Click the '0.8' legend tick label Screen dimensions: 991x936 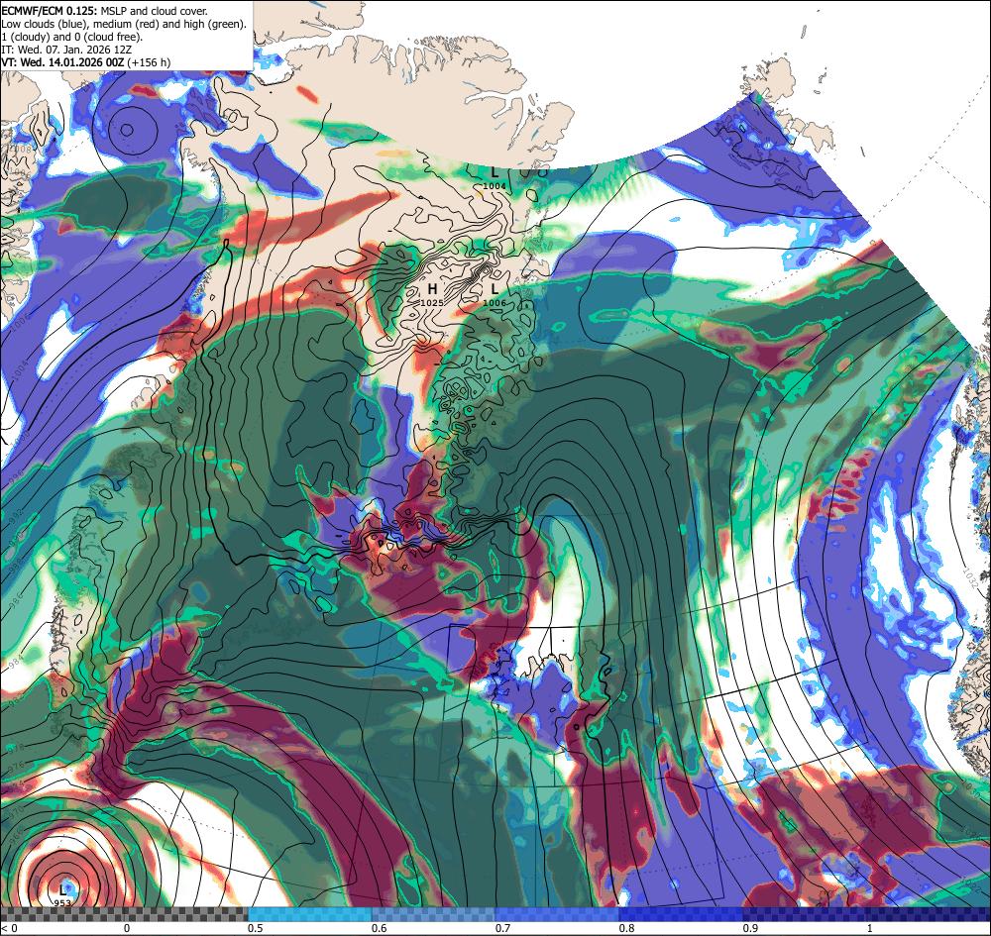627,928
